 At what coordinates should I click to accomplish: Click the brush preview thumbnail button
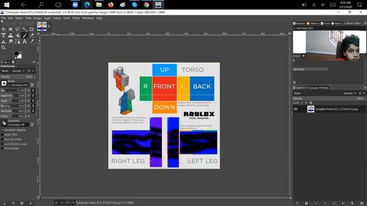[4, 84]
